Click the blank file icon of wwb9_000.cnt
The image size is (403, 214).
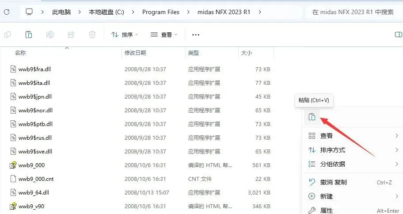[x=13, y=179]
